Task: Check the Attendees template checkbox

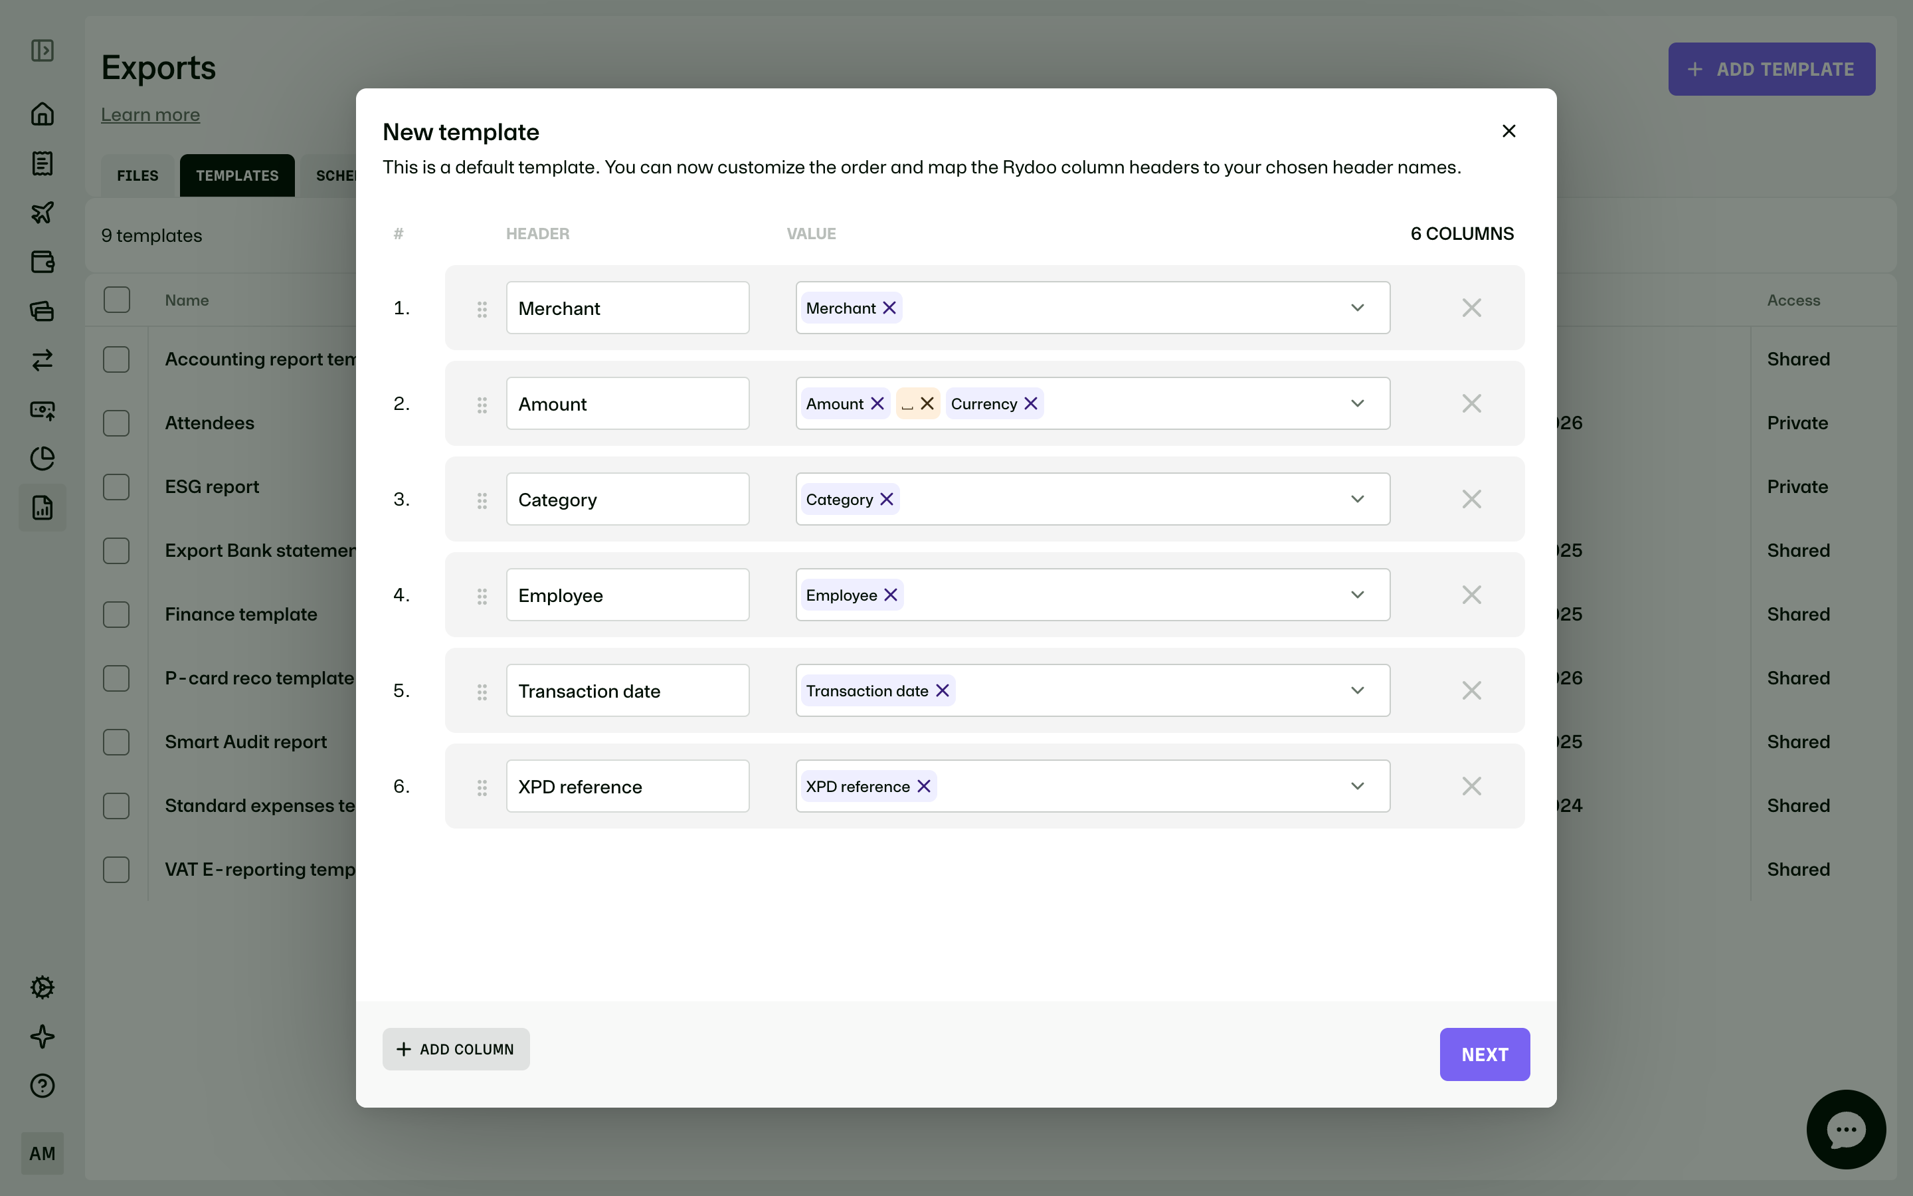Action: point(116,423)
